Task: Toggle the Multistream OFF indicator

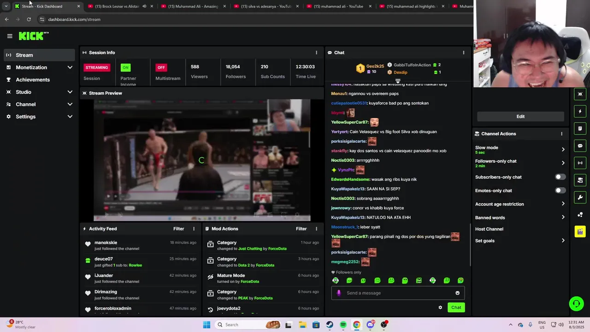Action: pyautogui.click(x=161, y=67)
